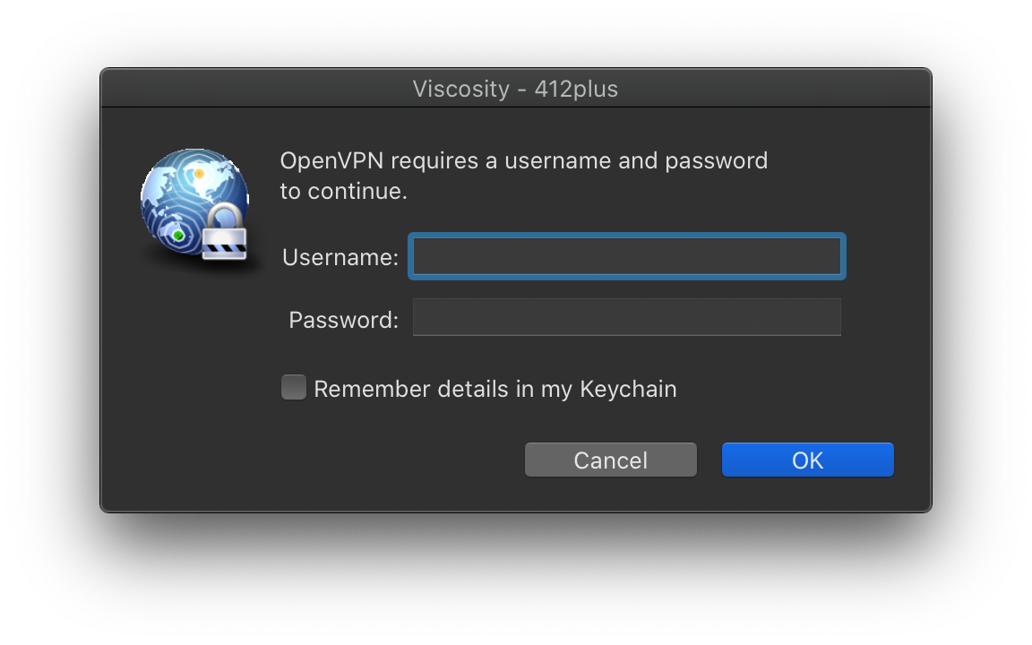Click the blank dialog area below the globe icon
This screenshot has width=1032, height=645.
194,368
